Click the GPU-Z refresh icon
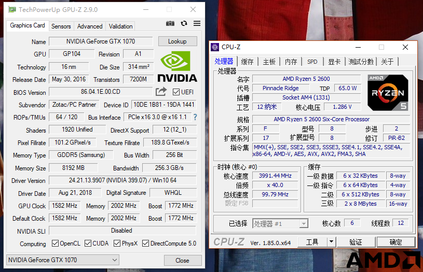 (x=184, y=23)
